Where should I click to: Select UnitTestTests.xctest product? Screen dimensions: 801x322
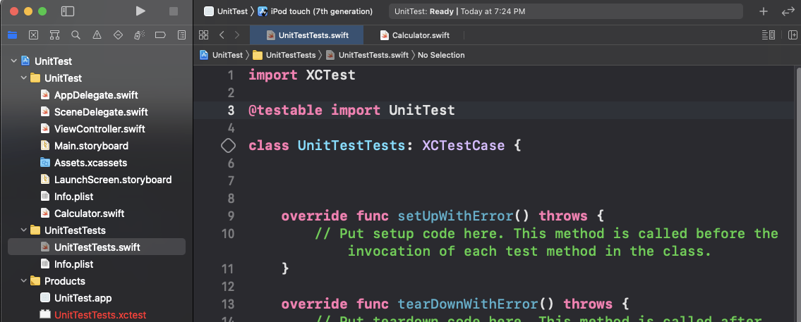(100, 315)
